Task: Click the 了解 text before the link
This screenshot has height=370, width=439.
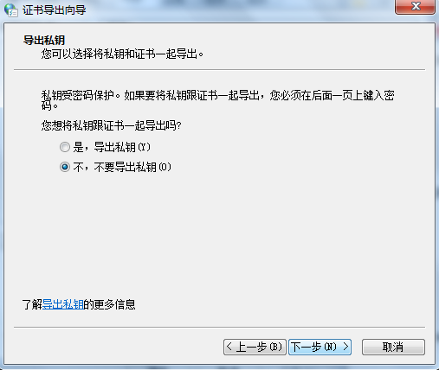Action: coord(32,304)
